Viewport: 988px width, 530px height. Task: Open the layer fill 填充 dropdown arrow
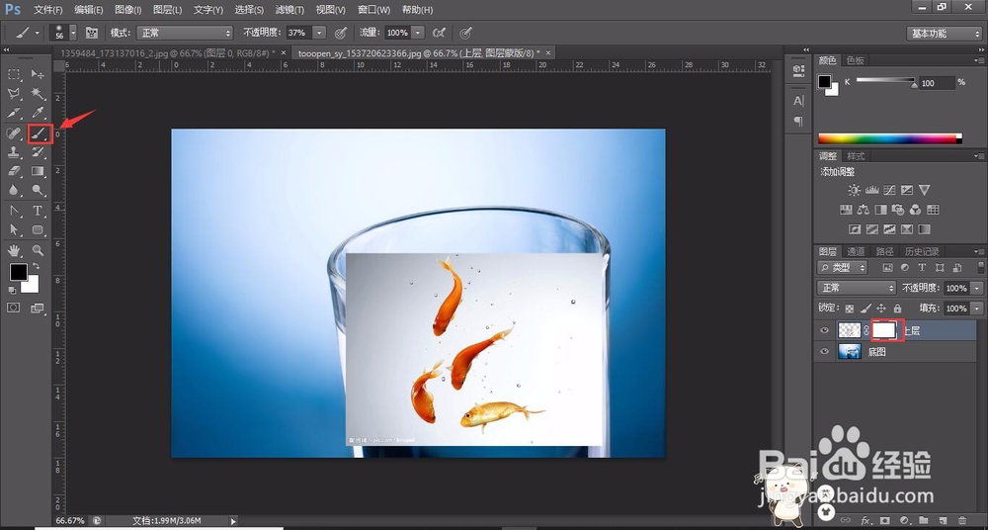pos(977,309)
